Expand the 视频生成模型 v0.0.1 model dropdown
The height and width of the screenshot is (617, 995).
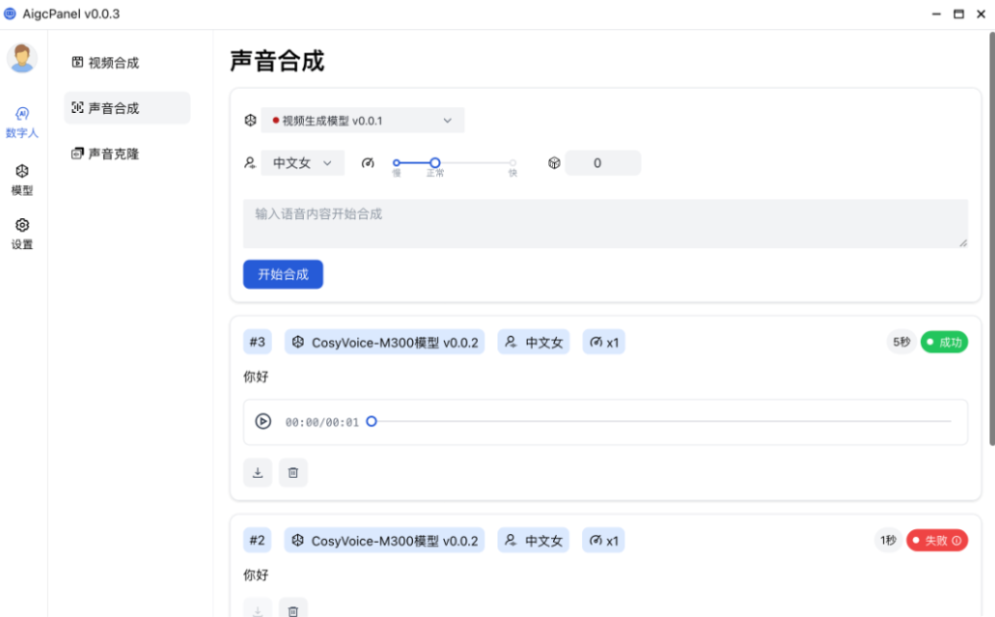362,120
